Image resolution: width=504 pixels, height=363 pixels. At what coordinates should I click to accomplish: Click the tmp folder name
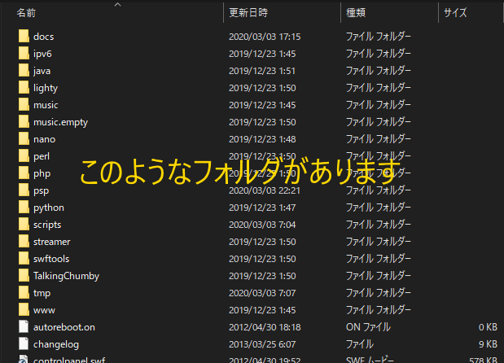[42, 293]
